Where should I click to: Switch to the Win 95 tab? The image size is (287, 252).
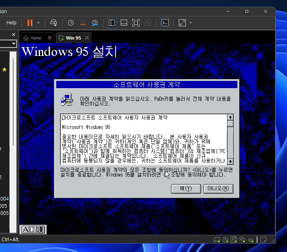pyautogui.click(x=73, y=38)
